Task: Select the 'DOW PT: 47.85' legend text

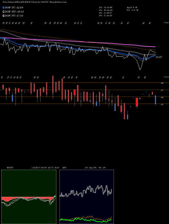Action: [14, 16]
